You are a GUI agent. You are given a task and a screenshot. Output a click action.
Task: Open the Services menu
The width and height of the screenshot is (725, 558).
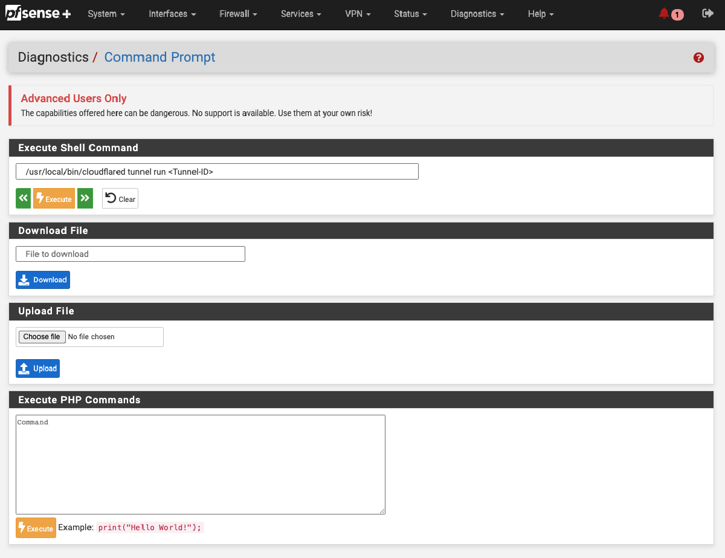pyautogui.click(x=301, y=14)
